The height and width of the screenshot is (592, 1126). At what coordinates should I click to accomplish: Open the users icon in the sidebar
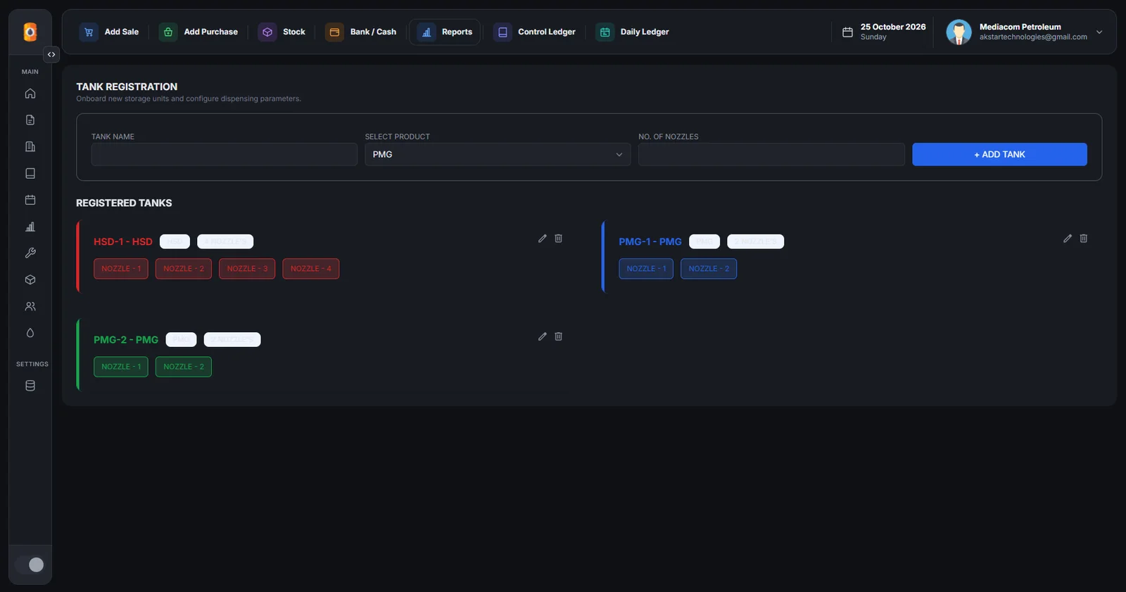30,306
